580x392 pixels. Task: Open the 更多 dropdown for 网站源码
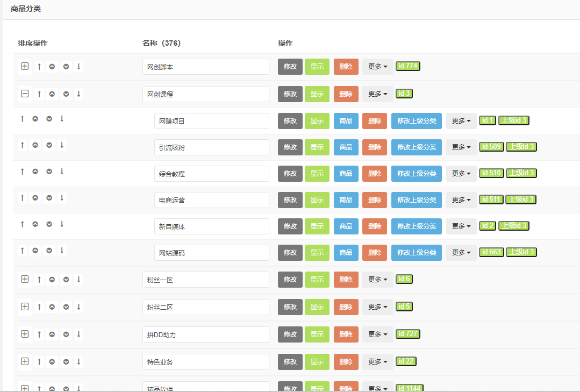pyautogui.click(x=461, y=253)
